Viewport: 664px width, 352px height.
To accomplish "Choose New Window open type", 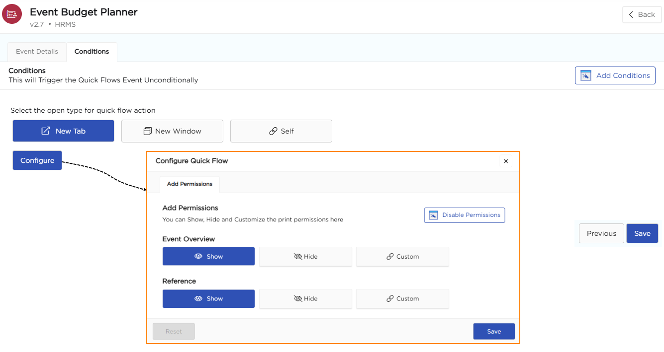I will pyautogui.click(x=172, y=131).
